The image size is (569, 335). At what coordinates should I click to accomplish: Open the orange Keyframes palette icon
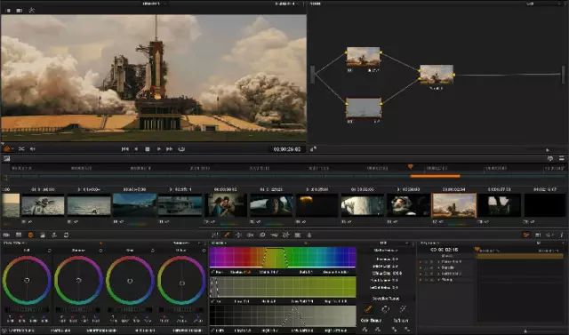[x=525, y=235]
